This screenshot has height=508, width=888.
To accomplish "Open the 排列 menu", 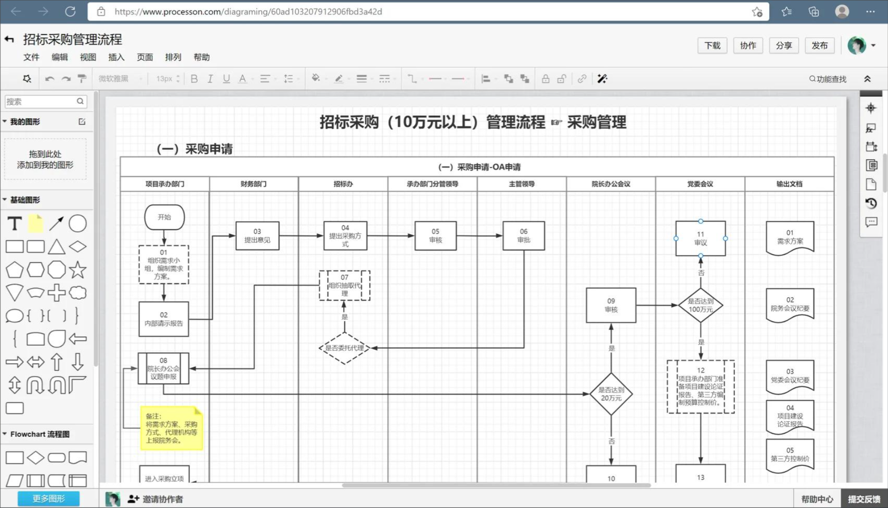I will (x=173, y=57).
